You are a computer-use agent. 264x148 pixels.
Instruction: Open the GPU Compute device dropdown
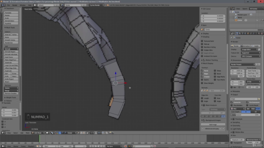click(251, 56)
